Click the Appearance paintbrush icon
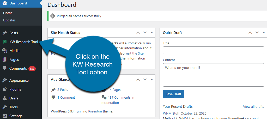 [x=5, y=80]
